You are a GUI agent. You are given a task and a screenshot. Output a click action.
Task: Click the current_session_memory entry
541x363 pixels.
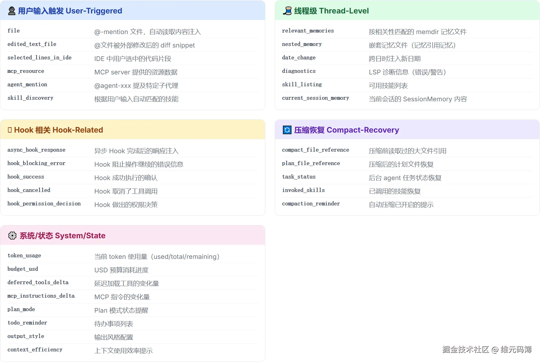pos(315,98)
